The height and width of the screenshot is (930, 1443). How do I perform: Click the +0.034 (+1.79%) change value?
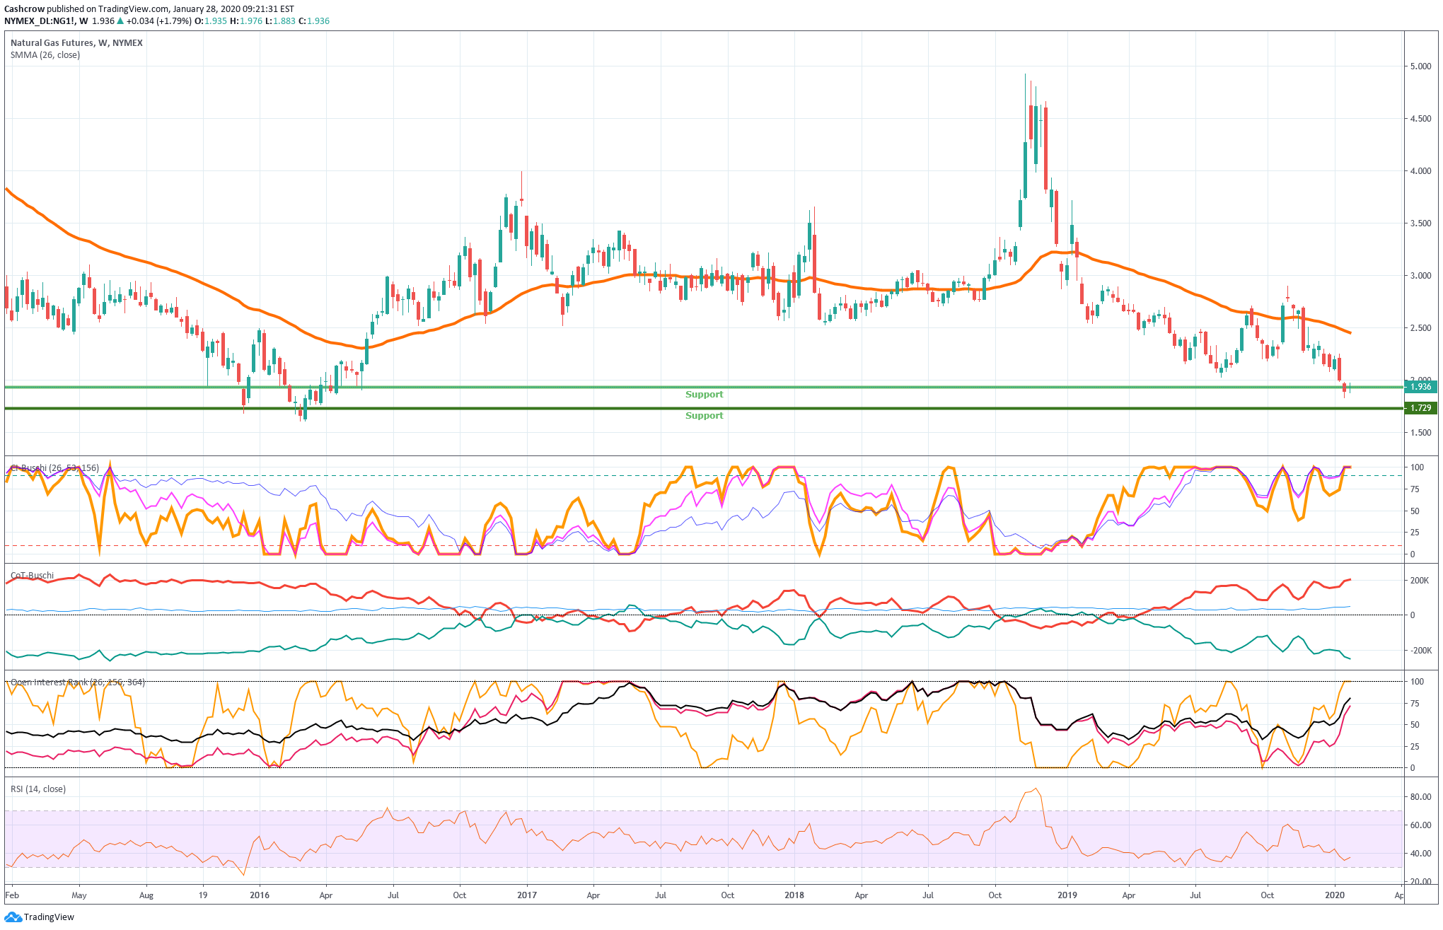[159, 21]
